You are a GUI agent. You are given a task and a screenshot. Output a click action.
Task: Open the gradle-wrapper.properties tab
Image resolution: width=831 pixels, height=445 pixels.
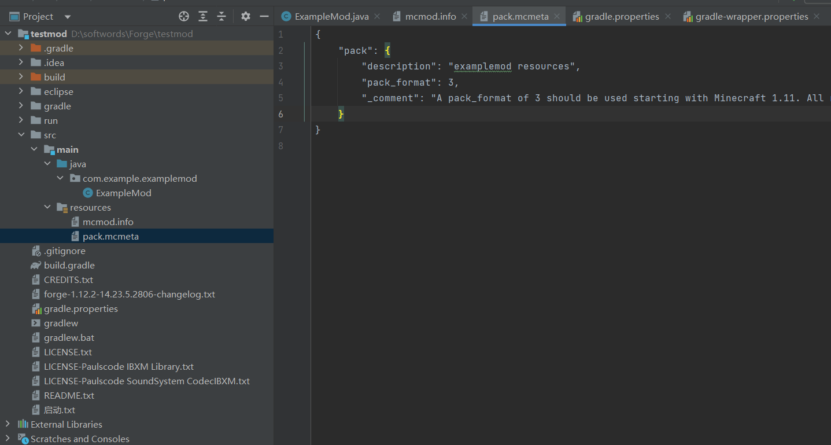click(751, 16)
